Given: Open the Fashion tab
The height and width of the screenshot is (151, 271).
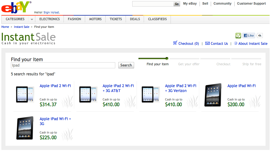Looking at the screenshot, I should click(74, 19).
